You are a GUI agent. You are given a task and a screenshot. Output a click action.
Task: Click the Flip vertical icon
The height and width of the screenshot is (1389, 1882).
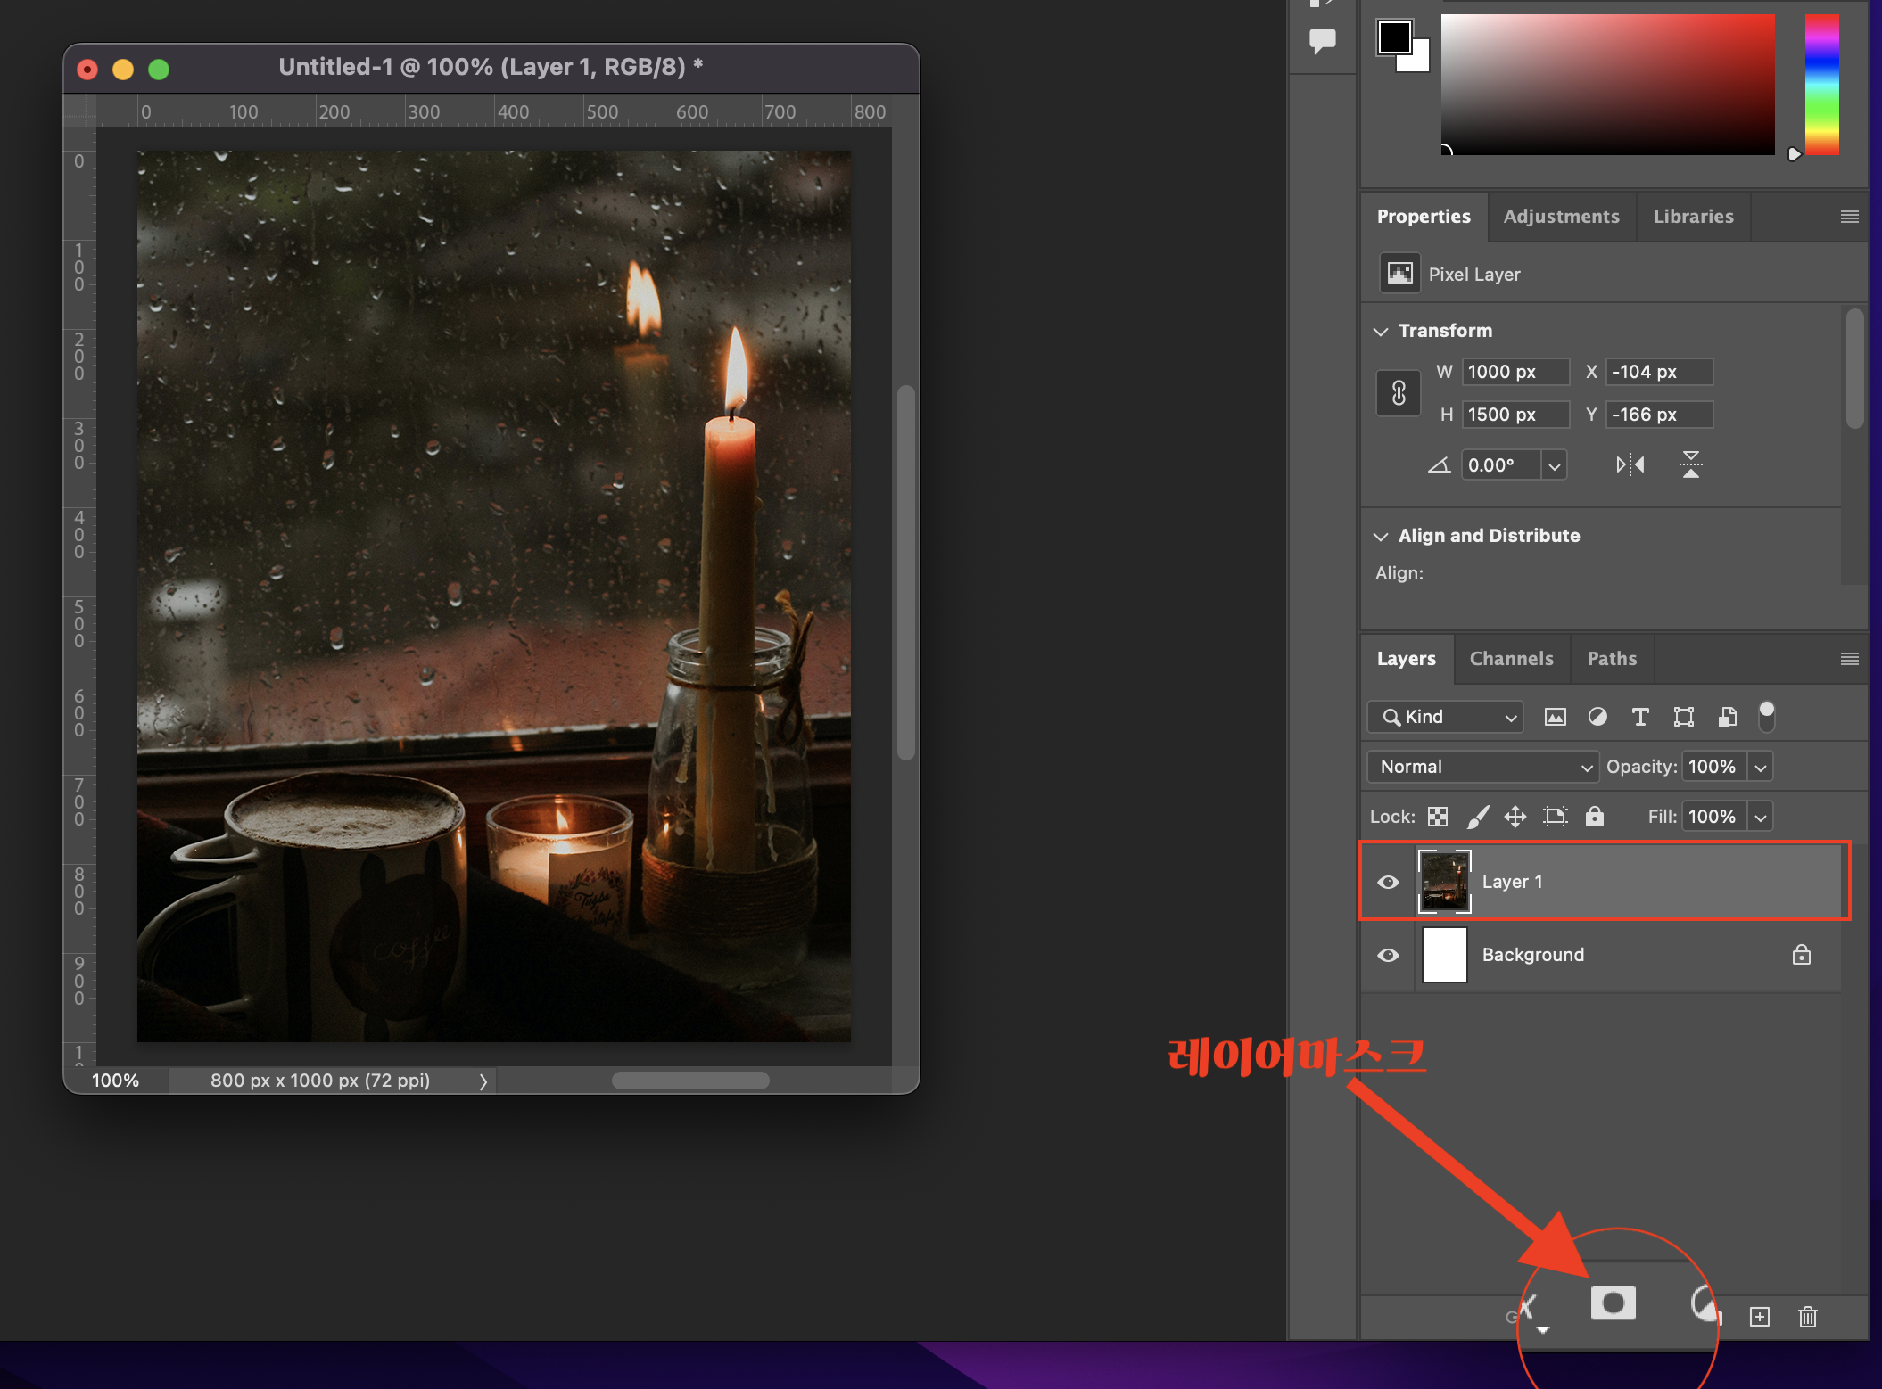pyautogui.click(x=1690, y=464)
